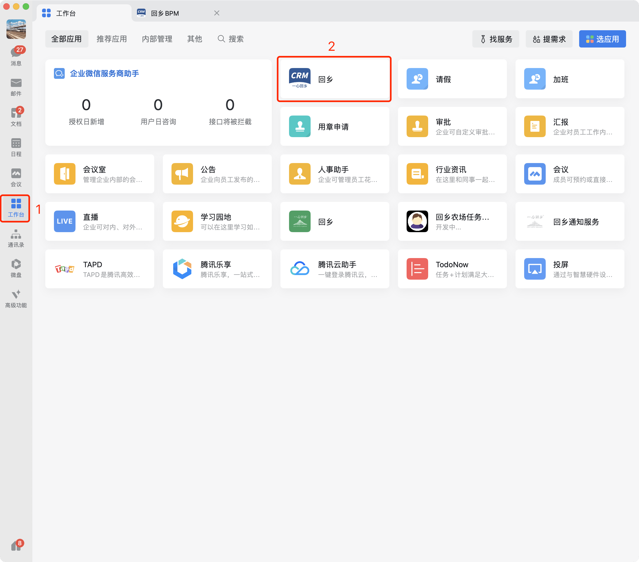Click the 找服务 button
639x562 pixels.
tap(496, 39)
